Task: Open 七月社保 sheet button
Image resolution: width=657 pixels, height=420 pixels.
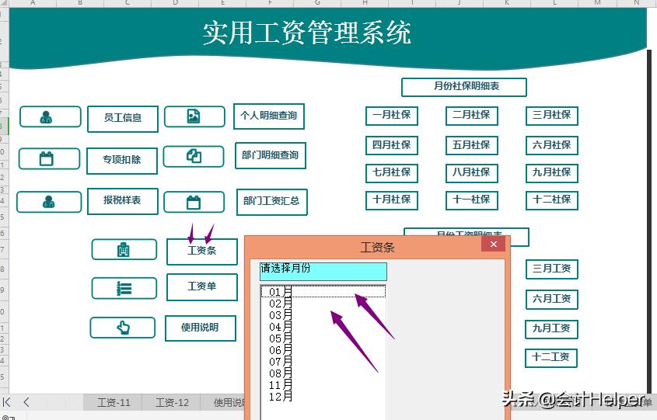Action: tap(392, 173)
